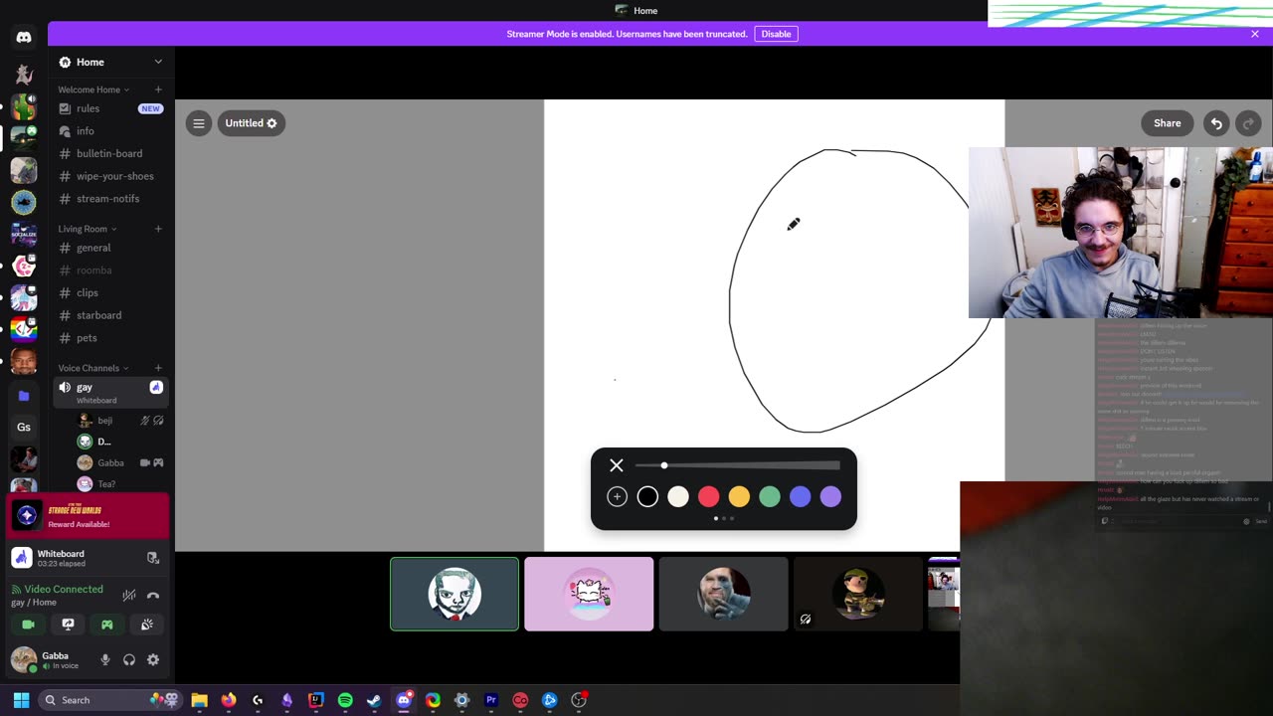
Task: Open the pets channel
Action: tap(109, 338)
